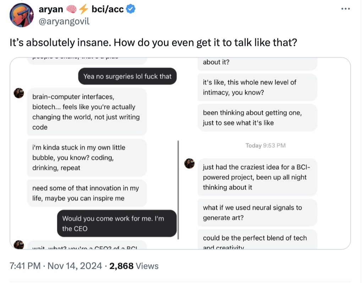Image resolution: width=362 pixels, height=283 pixels.
Task: Click avatar beside "brain-computer interfaces" message
Action: pos(19,93)
